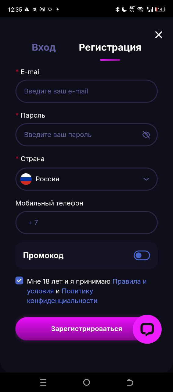Focus the Мобильный телефон field
Image resolution: width=173 pixels, height=392 pixels.
tap(87, 223)
